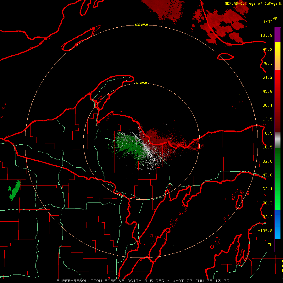Click the -94.2 velocity scale value
The height and width of the screenshot is (283, 283).
pos(266,217)
